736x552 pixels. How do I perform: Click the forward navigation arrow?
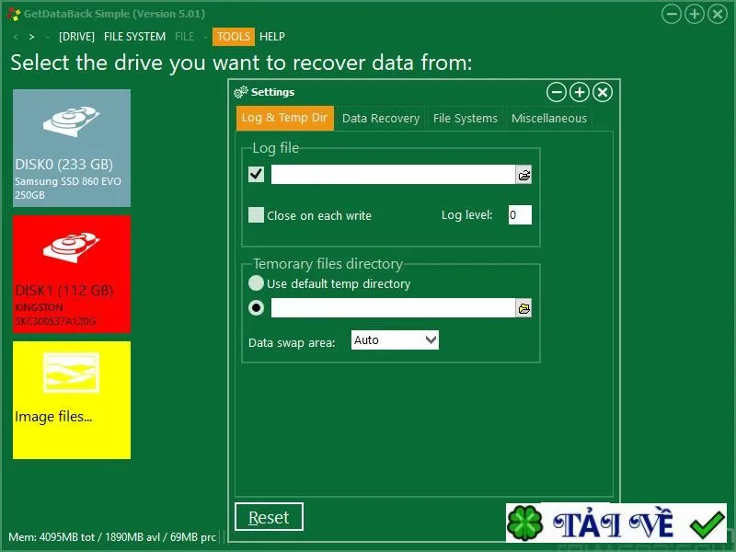[31, 37]
